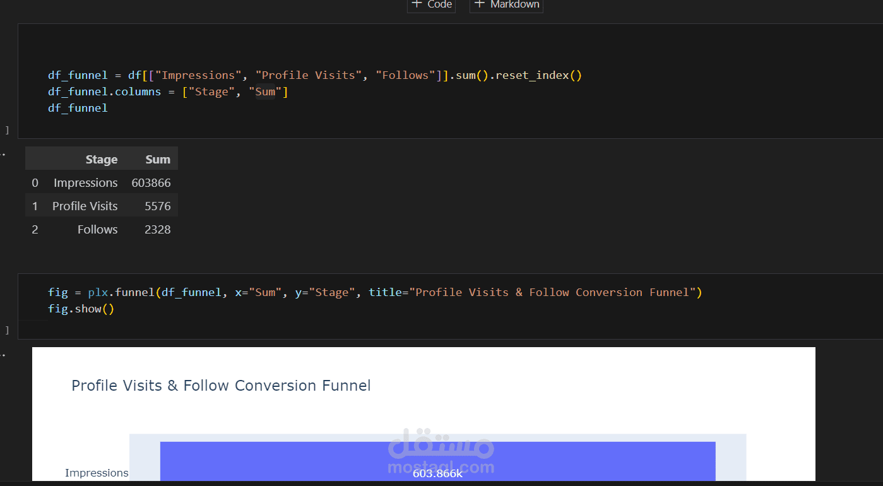Viewport: 883px width, 486px height.
Task: Click the df_funnel token on the last code line
Action: 78,107
